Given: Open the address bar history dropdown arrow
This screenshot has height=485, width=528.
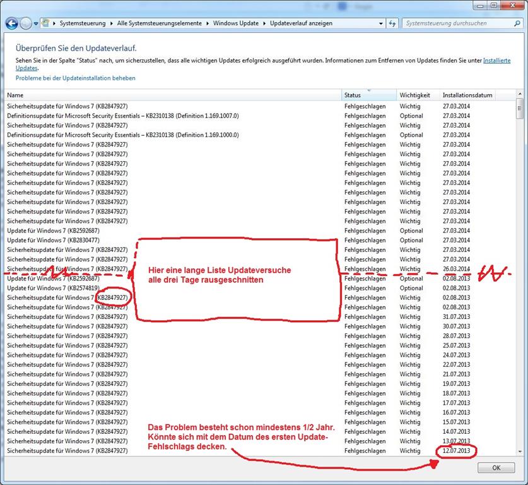Looking at the screenshot, I should [x=381, y=23].
